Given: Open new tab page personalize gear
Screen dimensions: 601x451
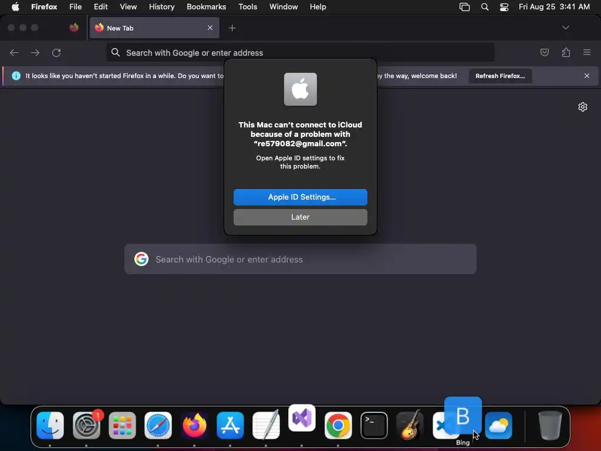Looking at the screenshot, I should coord(583,107).
